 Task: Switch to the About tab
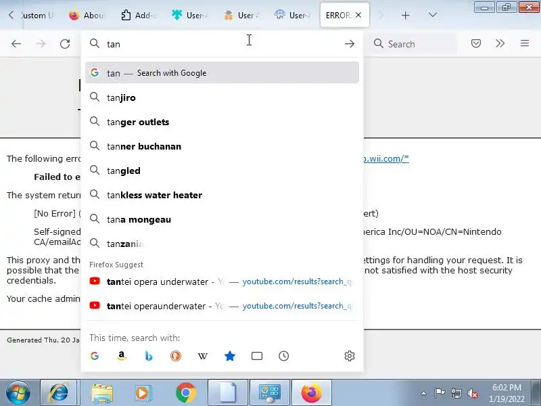87,15
